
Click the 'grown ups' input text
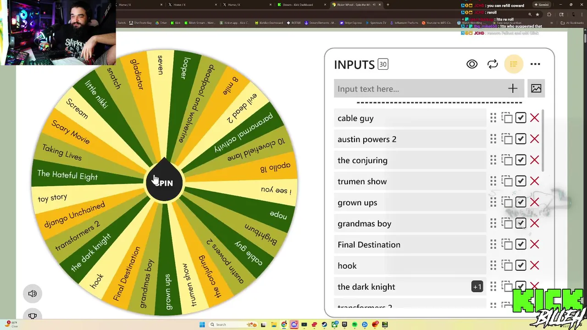[357, 203]
